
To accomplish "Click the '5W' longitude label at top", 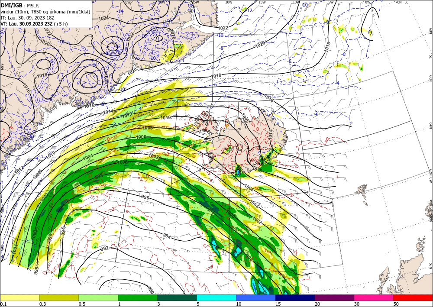I will pyautogui.click(x=331, y=2).
